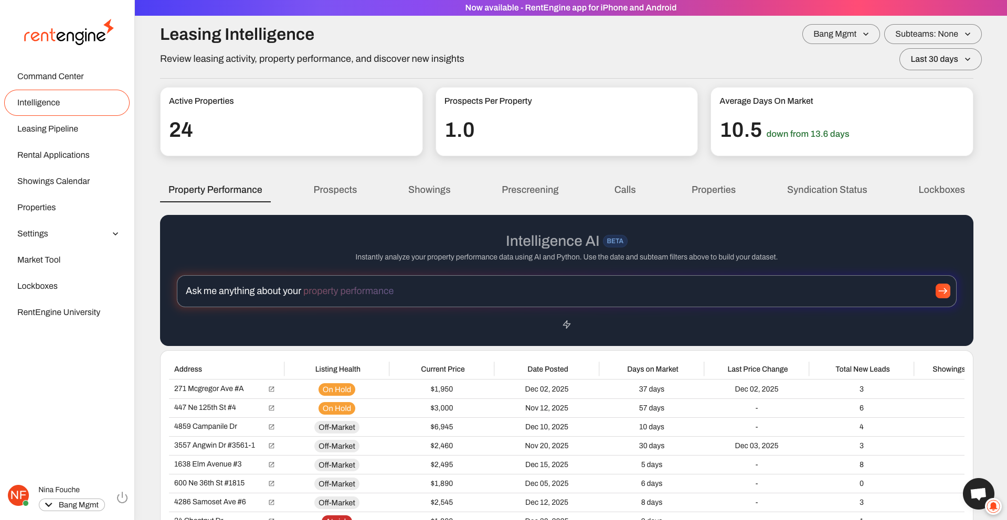Change the Last 30 days date range

tap(940, 59)
